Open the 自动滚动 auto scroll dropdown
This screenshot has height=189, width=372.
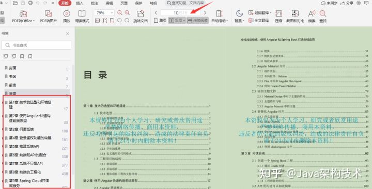(220, 17)
